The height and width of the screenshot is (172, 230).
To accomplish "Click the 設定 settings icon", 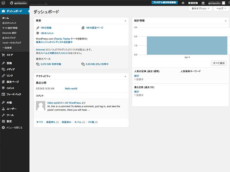I will pos(3,121).
